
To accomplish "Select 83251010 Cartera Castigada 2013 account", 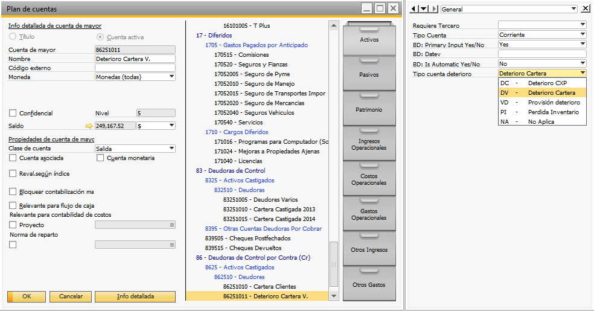I will pyautogui.click(x=269, y=209).
